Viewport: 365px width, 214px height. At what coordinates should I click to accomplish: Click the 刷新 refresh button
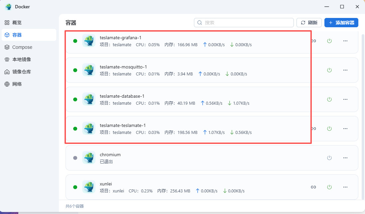309,23
